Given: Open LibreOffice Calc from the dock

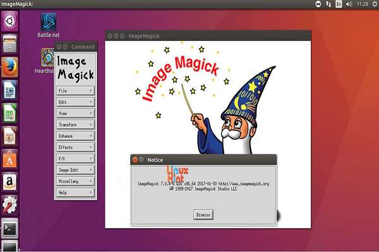Looking at the screenshot, I should click(x=9, y=113).
